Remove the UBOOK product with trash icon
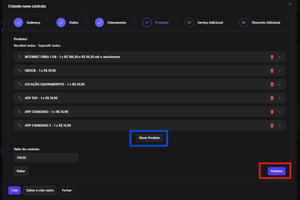The height and width of the screenshot is (200, 300). point(272,71)
